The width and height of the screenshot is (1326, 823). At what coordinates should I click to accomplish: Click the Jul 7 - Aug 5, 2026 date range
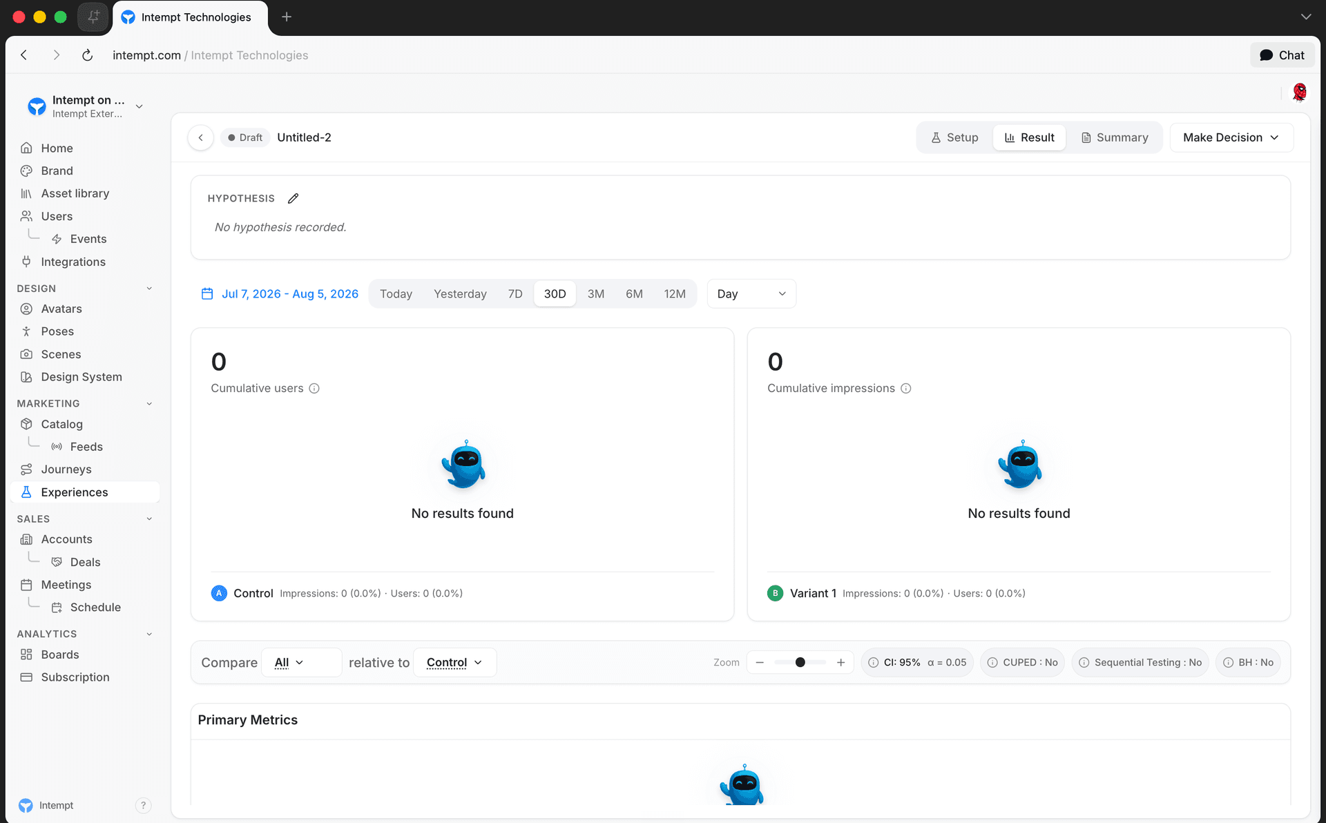pyautogui.click(x=290, y=293)
